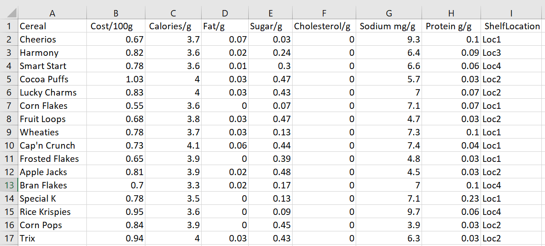545x246 pixels.
Task: Select row 13 header
Action: 11,185
